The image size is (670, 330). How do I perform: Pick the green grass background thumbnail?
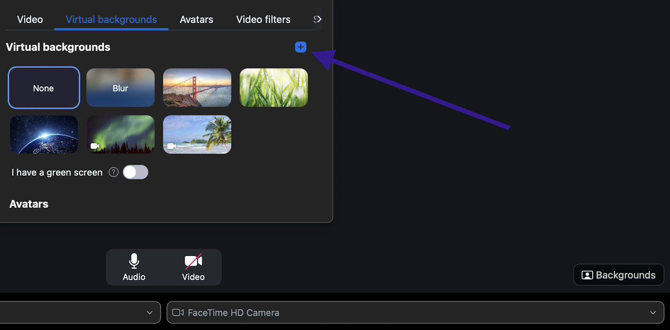(273, 88)
